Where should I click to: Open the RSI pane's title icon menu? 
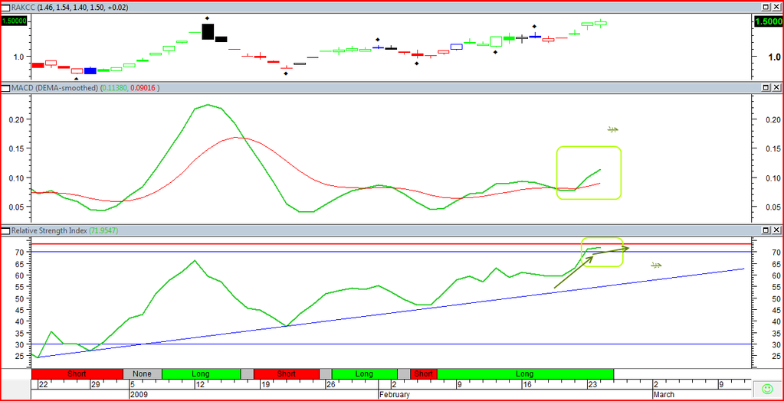[x=5, y=230]
